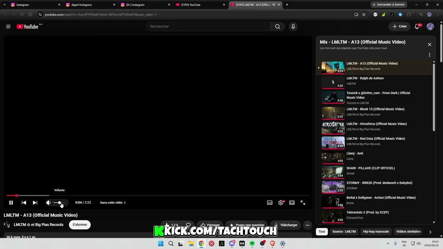Open Brave browser from the taskbar
Viewport: 443px width, 249px height.
click(273, 243)
